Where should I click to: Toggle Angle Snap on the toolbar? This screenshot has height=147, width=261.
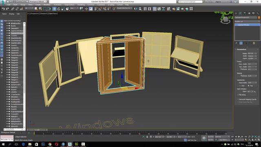pyautogui.click(x=100, y=9)
